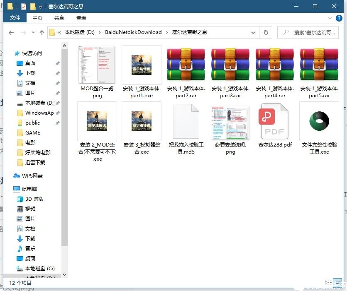Go up one folder level arrow

42,33
